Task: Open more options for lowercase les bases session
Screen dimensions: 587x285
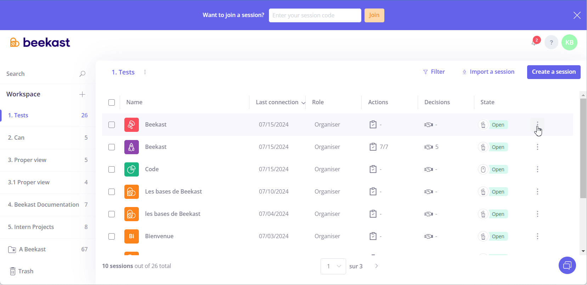Action: pyautogui.click(x=537, y=214)
